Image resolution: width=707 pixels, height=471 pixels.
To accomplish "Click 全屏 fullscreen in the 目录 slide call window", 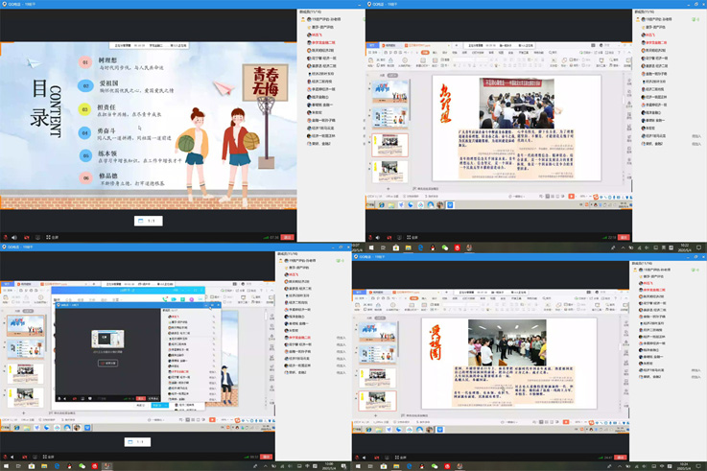I will tap(54, 237).
